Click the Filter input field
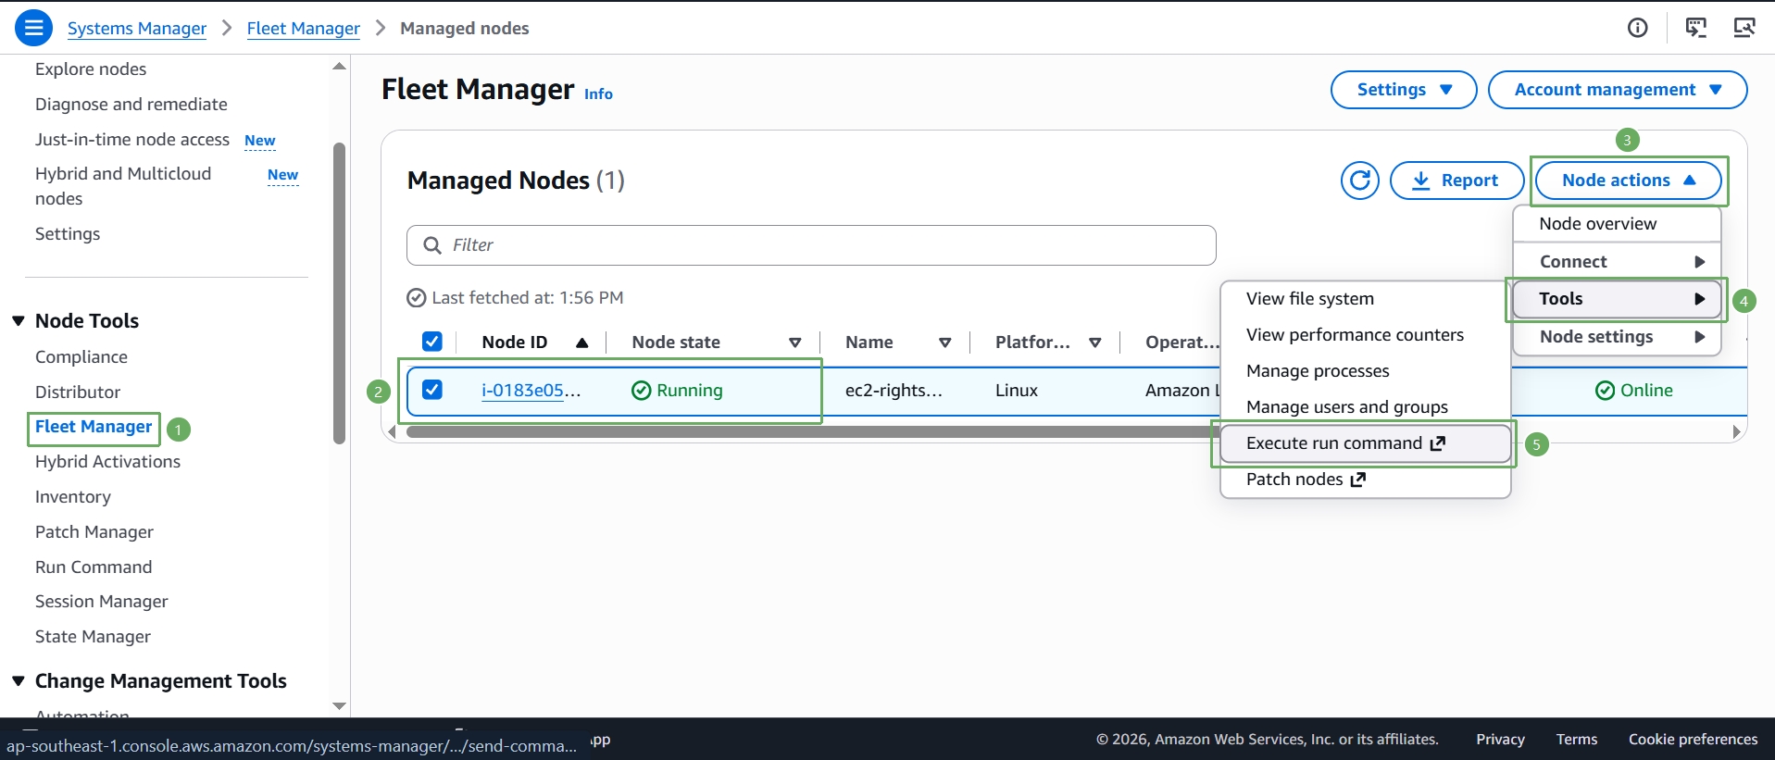 (811, 245)
